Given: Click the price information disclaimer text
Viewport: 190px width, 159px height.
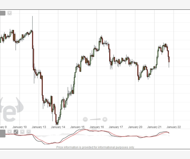Looking at the screenshot, I should point(95,147).
